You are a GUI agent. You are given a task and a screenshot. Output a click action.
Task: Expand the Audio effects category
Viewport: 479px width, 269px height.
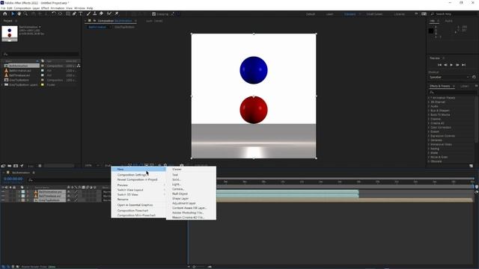(x=429, y=106)
